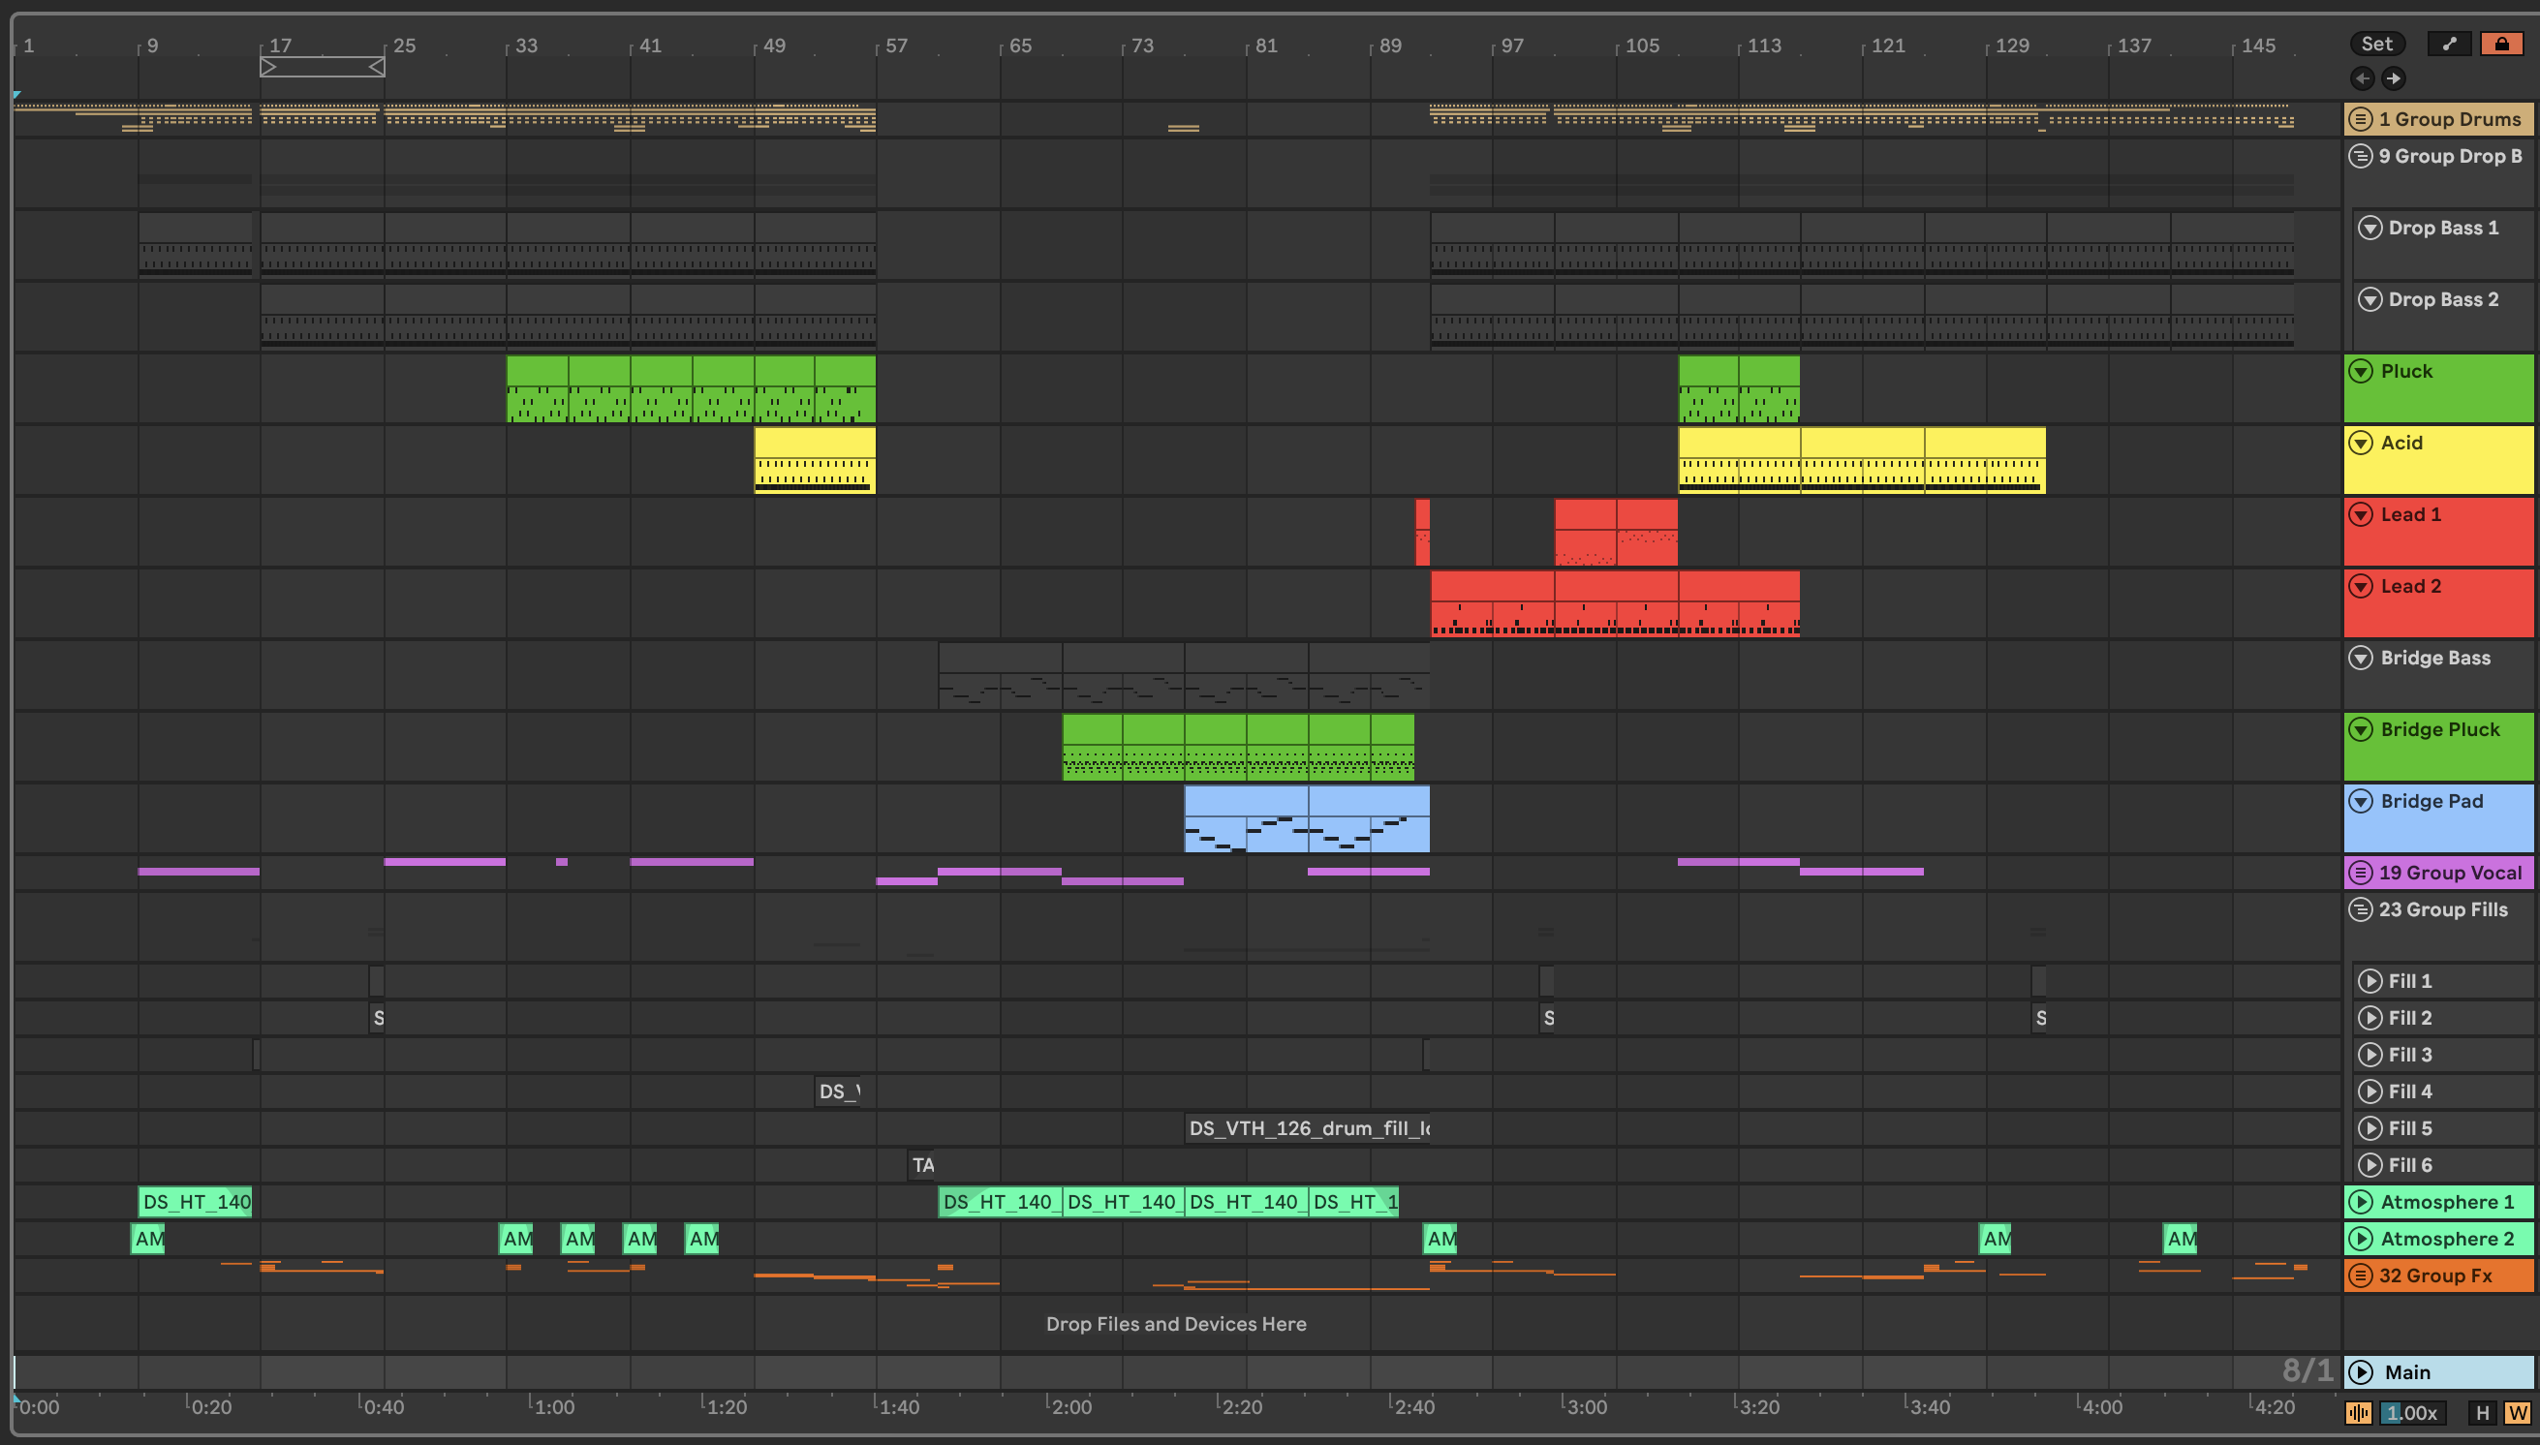Select the 32 Group Fx track header
This screenshot has height=1445, width=2540.
tap(2448, 1276)
